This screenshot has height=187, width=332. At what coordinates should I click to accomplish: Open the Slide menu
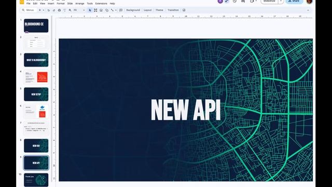point(70,4)
